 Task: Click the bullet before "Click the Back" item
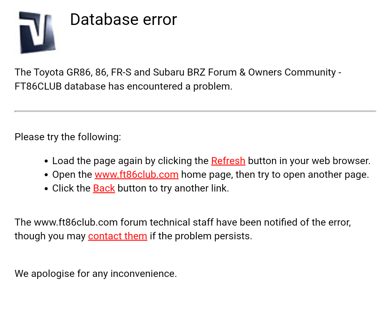(x=46, y=189)
